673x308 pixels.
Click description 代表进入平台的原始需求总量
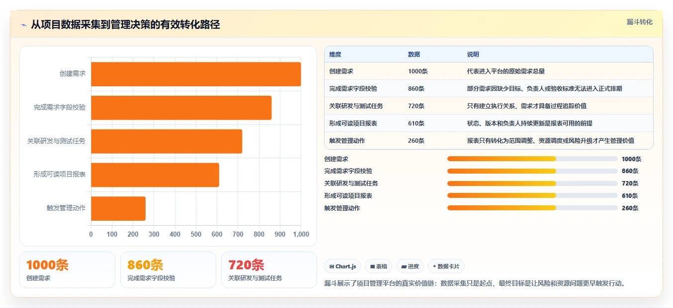click(x=506, y=71)
